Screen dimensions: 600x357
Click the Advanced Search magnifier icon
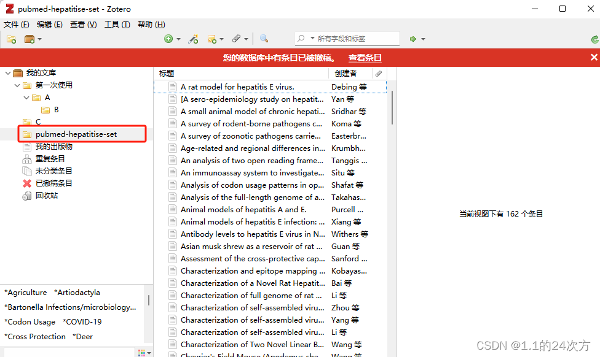264,39
